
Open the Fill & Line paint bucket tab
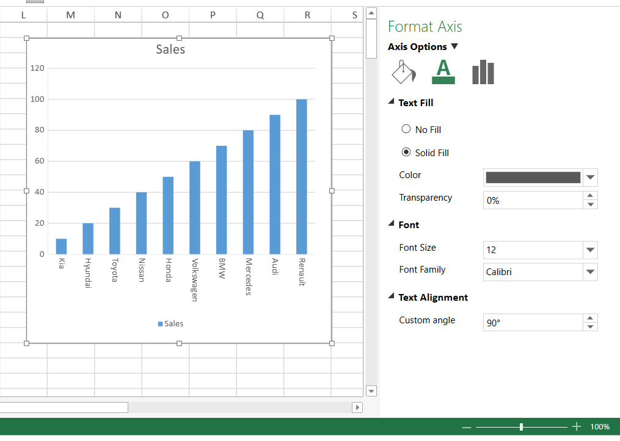(404, 72)
